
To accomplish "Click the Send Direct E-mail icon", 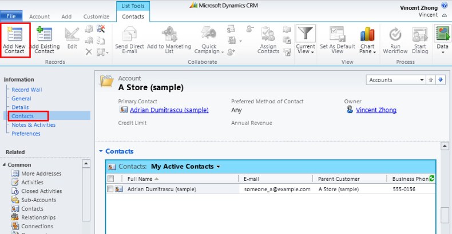I will 129,34.
